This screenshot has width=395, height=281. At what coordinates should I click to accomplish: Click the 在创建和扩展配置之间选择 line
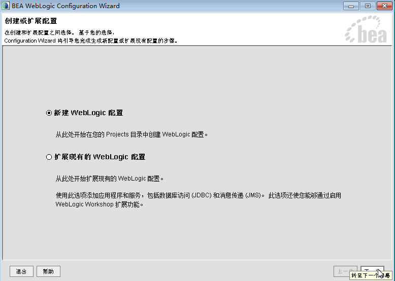click(60, 32)
